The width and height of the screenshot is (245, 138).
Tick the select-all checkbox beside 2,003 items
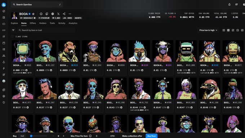pos(12,36)
